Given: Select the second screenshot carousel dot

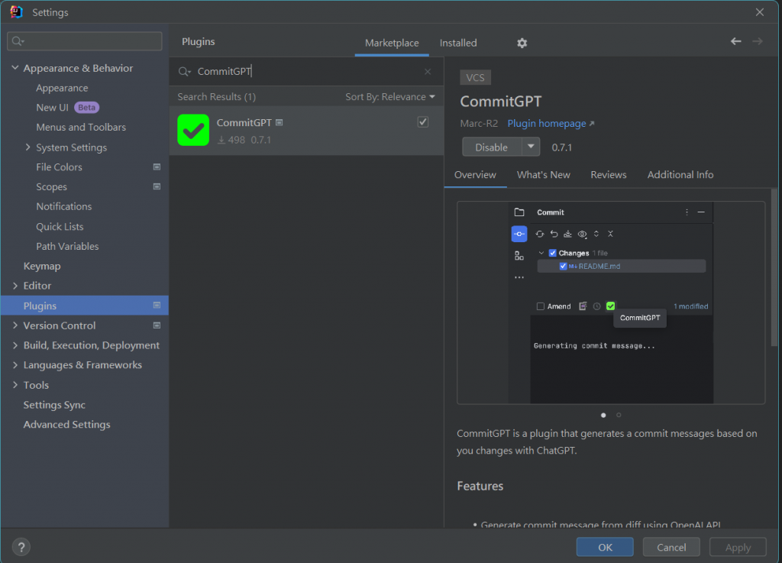Looking at the screenshot, I should [619, 415].
